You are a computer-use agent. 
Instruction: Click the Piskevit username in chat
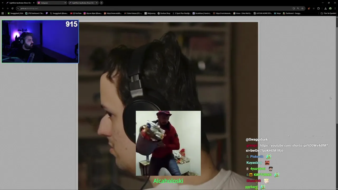click(257, 157)
